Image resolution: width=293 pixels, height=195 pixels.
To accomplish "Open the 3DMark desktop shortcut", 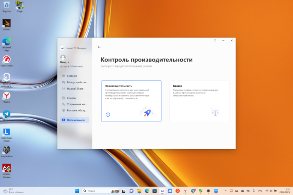I will tap(6, 25).
